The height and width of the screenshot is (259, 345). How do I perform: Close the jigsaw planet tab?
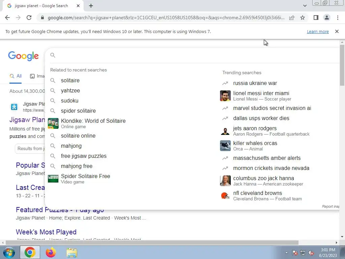(78, 6)
